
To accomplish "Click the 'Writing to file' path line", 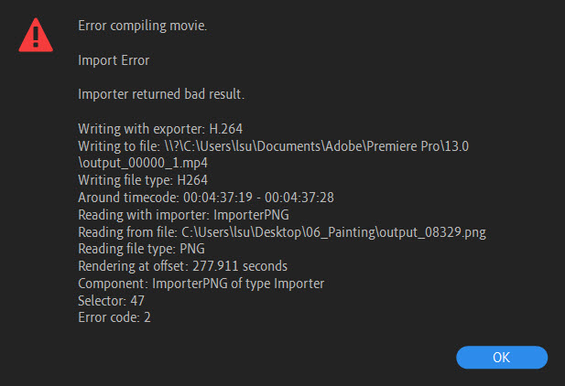I will pyautogui.click(x=273, y=146).
